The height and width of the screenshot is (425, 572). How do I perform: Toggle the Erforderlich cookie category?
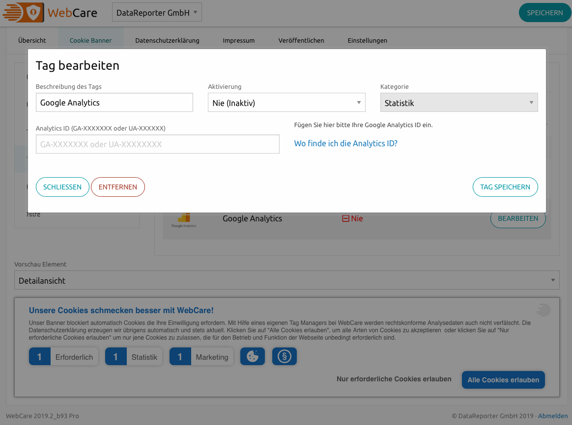74,357
